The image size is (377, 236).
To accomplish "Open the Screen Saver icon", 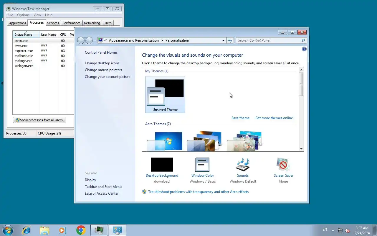I will pos(283,165).
